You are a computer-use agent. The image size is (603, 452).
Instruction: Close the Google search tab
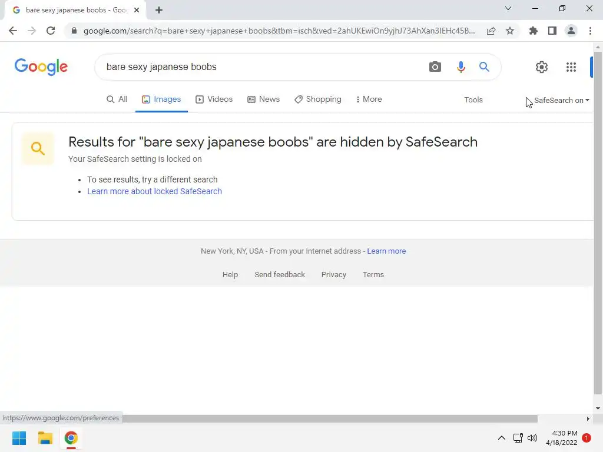pos(137,10)
